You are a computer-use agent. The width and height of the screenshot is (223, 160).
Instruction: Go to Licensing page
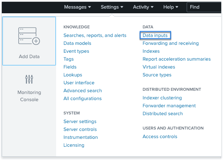click(x=74, y=145)
